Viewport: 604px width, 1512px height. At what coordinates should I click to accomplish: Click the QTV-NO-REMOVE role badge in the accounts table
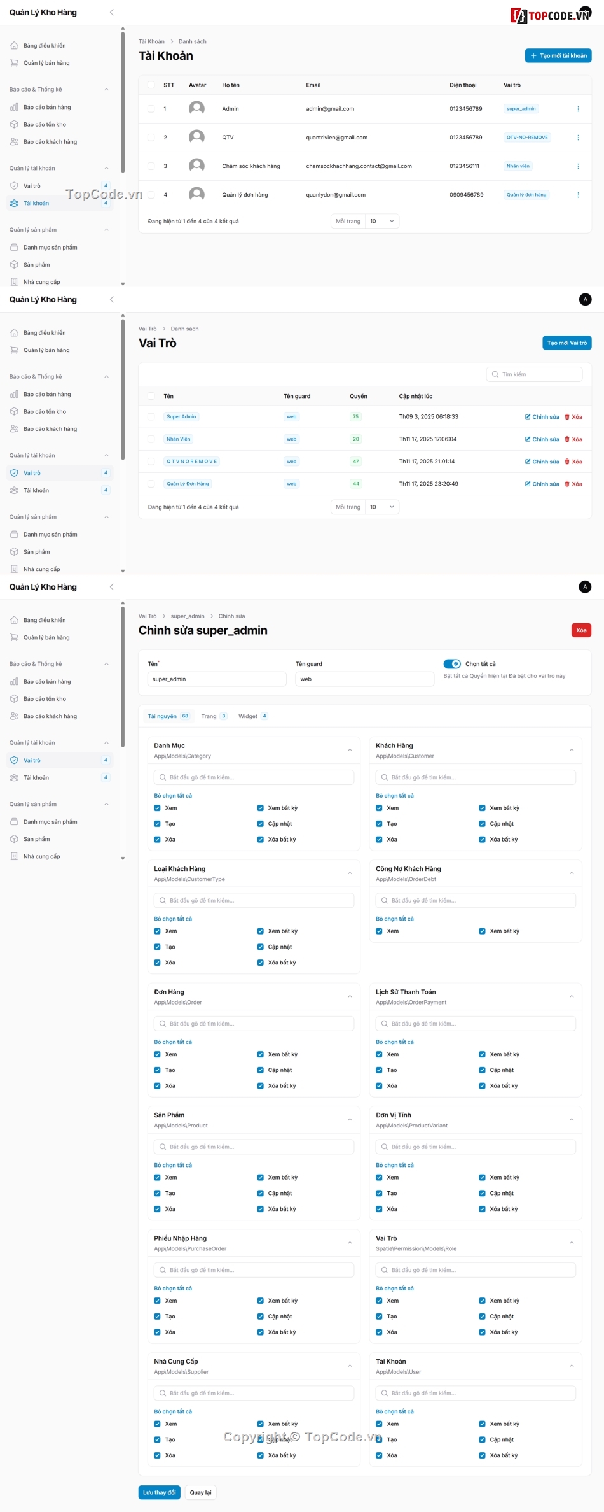pyautogui.click(x=527, y=138)
